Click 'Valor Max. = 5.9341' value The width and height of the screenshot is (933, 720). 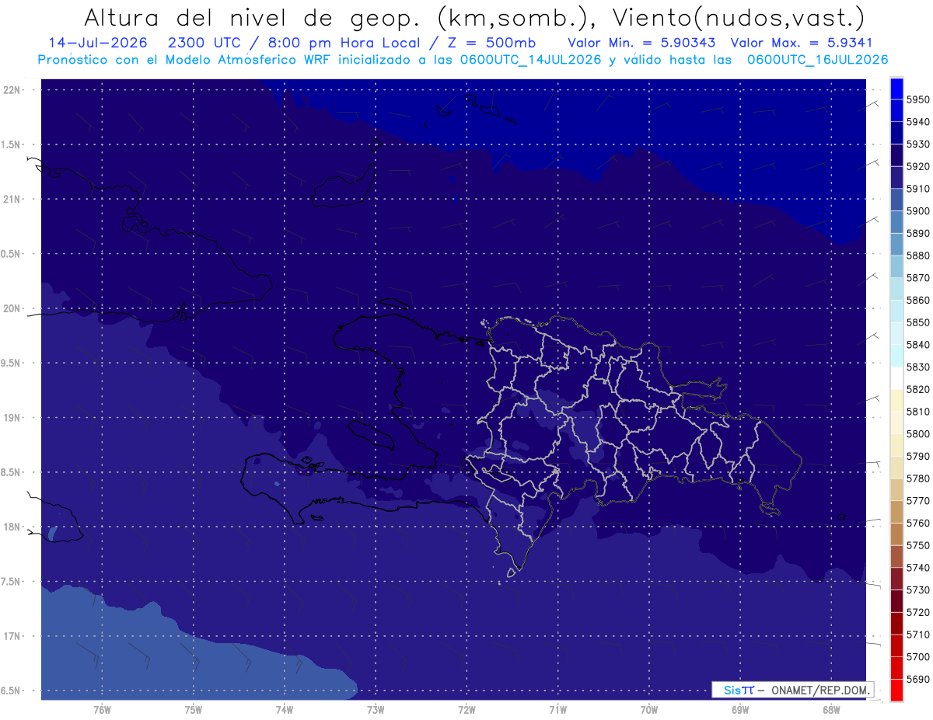(801, 42)
